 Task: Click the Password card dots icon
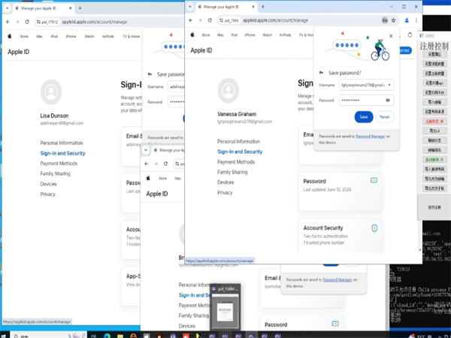pyautogui.click(x=374, y=180)
